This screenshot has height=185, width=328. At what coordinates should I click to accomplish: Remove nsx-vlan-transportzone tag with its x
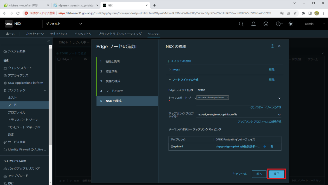click(227, 98)
